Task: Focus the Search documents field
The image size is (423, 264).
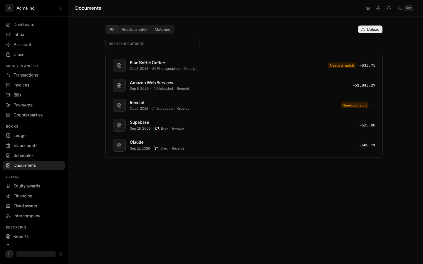Action: coord(152,43)
